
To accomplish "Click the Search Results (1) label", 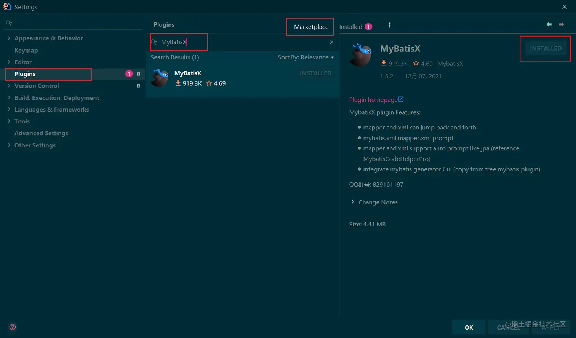I will (x=174, y=57).
